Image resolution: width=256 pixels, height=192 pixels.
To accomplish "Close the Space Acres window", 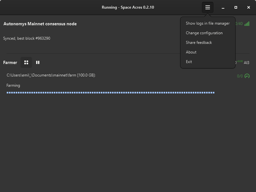I will [249, 7].
